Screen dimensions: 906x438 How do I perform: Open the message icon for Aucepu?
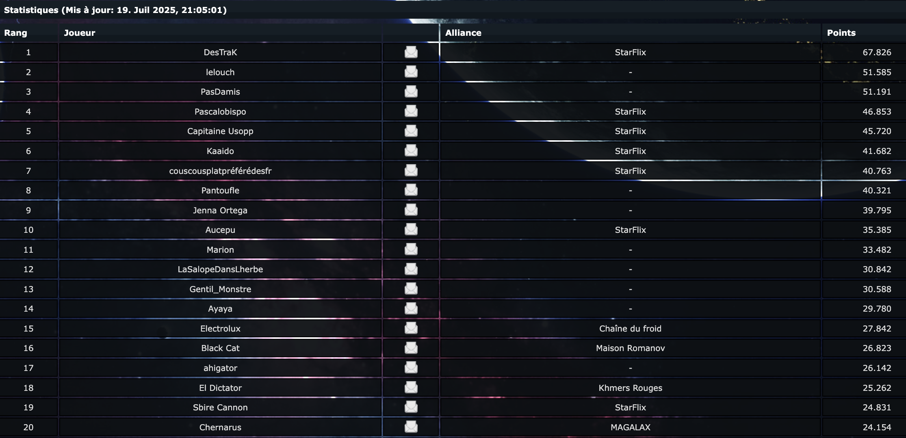point(411,230)
